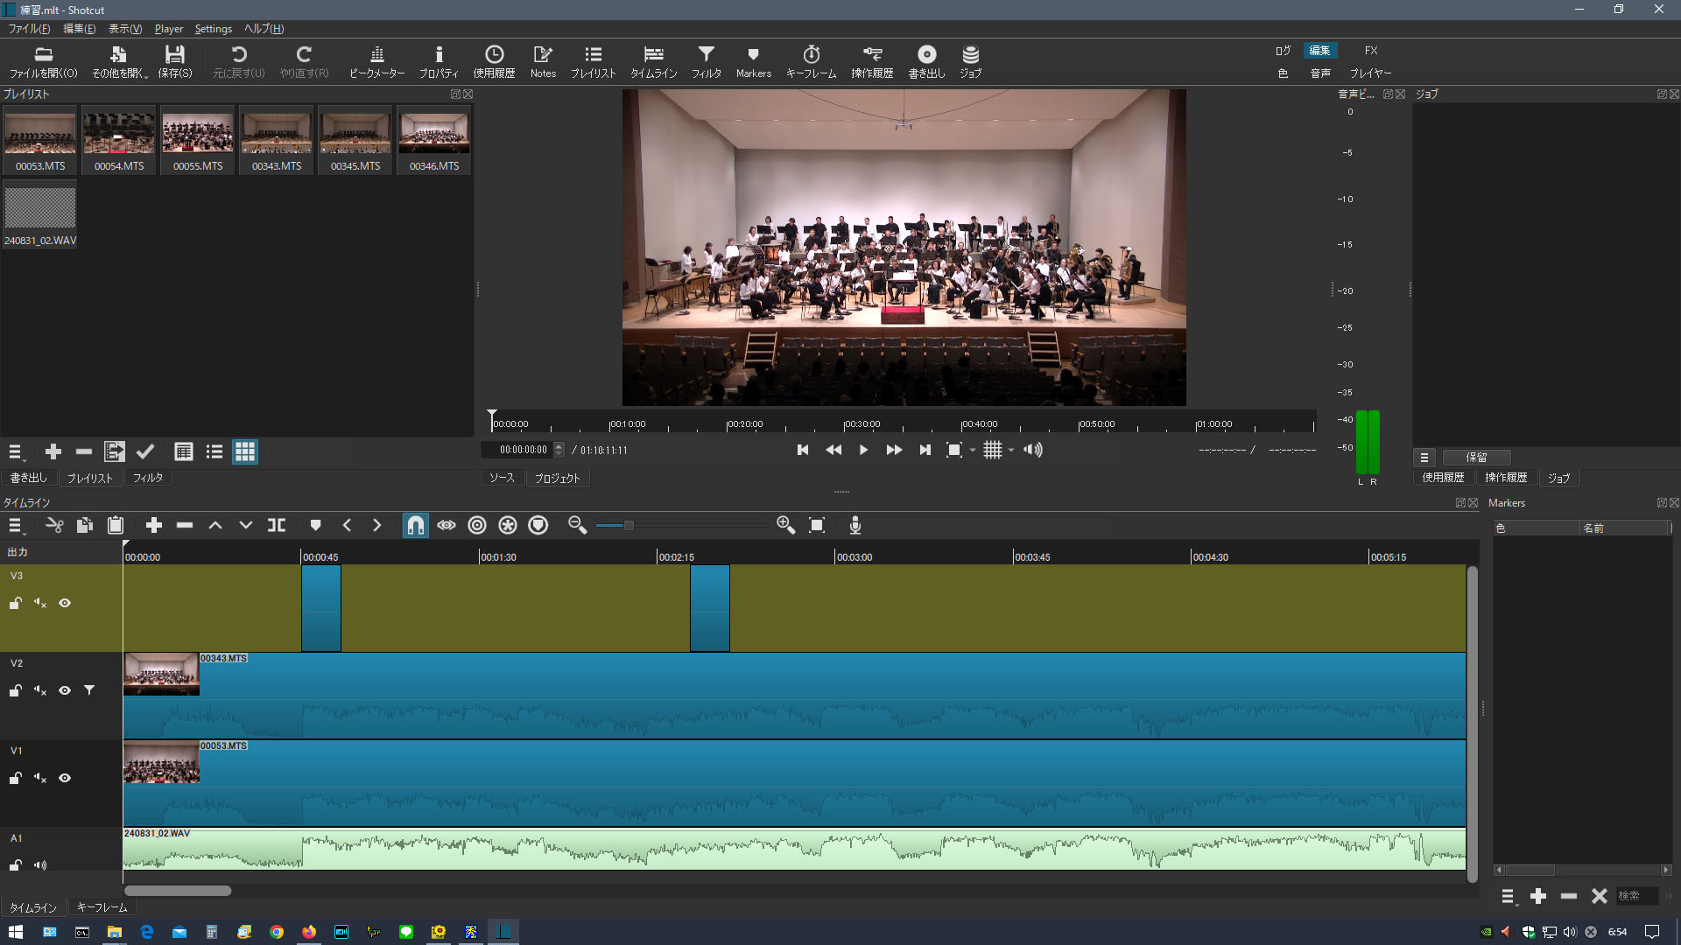Screen dimensions: 1681x945
Task: Go to previous marker arrow
Action: tap(347, 525)
